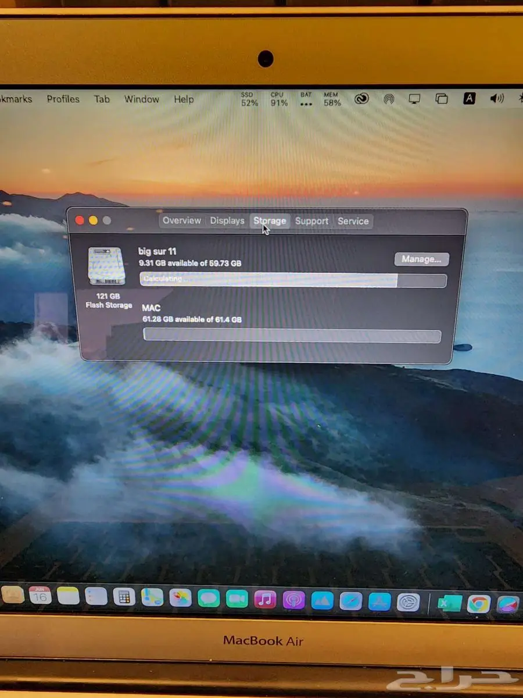This screenshot has width=523, height=698.
Task: Open the Window menu
Action: (142, 99)
